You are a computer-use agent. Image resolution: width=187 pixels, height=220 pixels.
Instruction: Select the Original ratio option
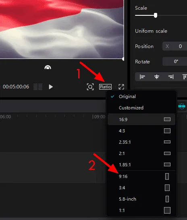[x=141, y=96]
